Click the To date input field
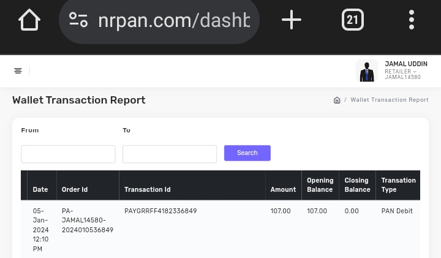 [170, 154]
